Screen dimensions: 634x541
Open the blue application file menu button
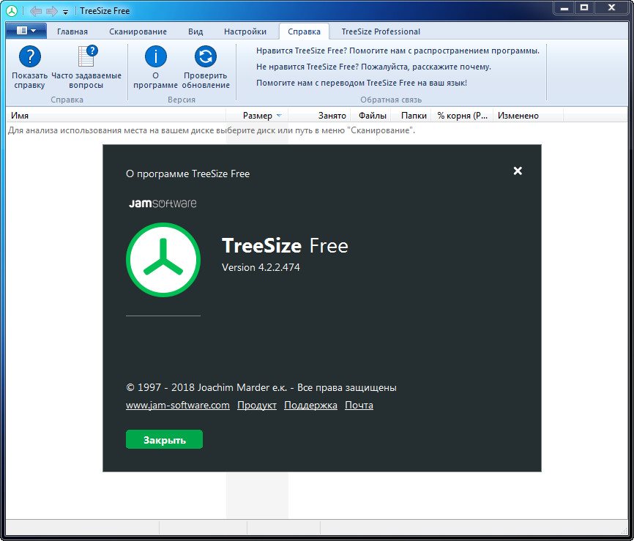(26, 31)
